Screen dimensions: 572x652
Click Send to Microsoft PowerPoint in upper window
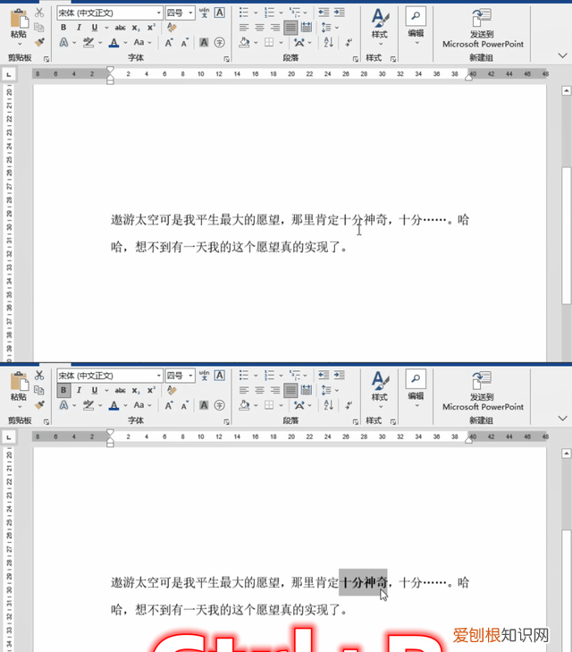pyautogui.click(x=483, y=30)
